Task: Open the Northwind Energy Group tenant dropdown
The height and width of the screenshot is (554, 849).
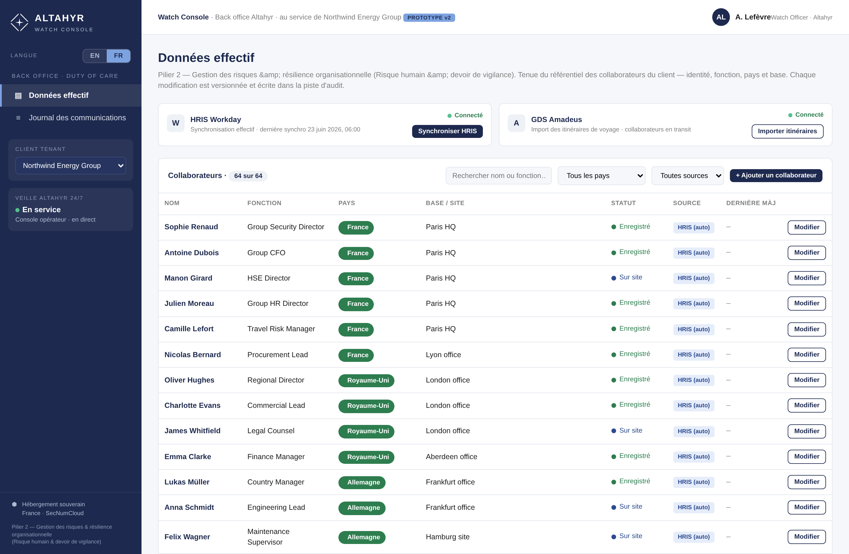Action: click(71, 165)
